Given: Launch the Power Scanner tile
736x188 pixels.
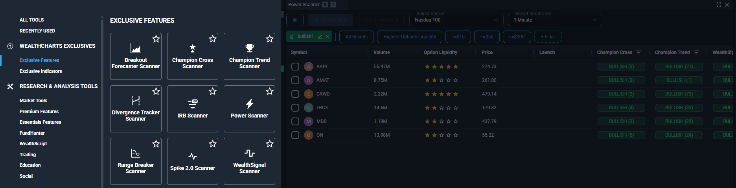Looking at the screenshot, I should (x=249, y=109).
